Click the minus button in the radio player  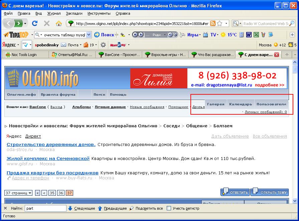click(175, 35)
